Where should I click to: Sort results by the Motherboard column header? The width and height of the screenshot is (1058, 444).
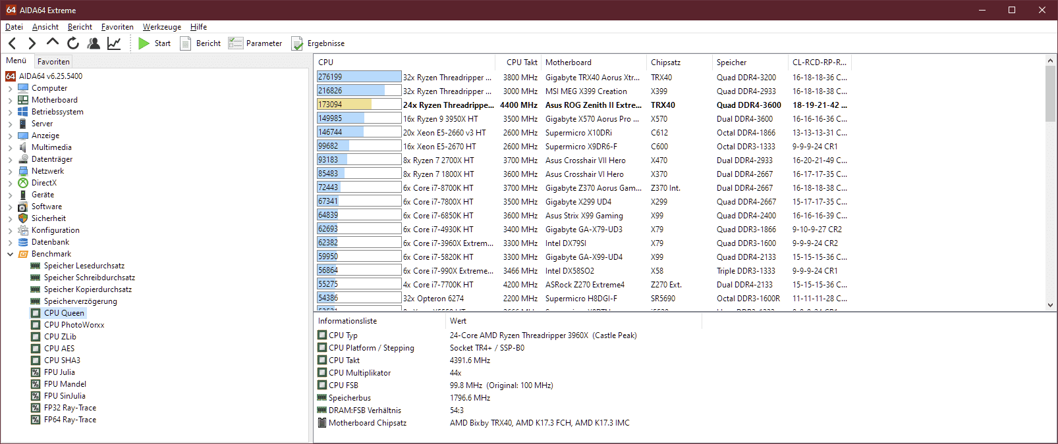pyautogui.click(x=594, y=62)
